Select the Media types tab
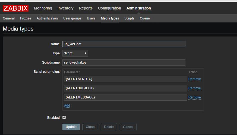 [x=110, y=18]
